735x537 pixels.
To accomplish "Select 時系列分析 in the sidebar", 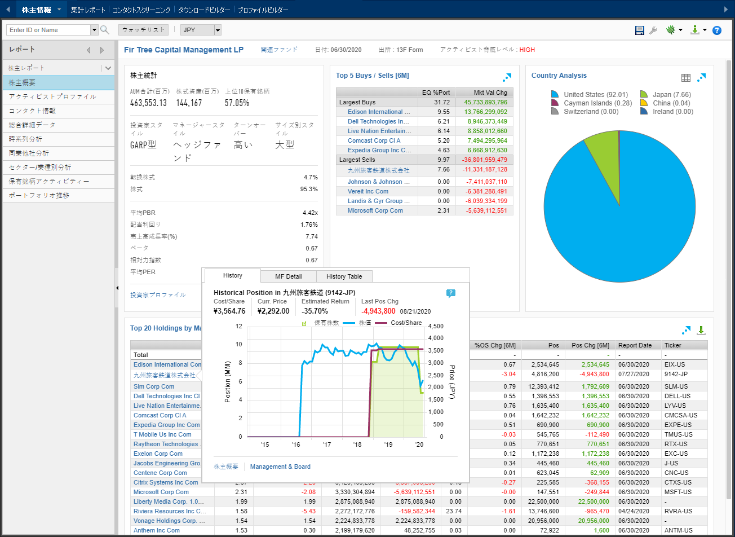I will 59,139.
